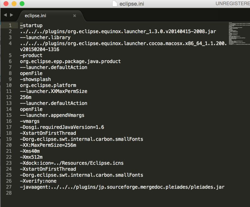
Task: Click the next tab arrow
Action: coord(12,15)
